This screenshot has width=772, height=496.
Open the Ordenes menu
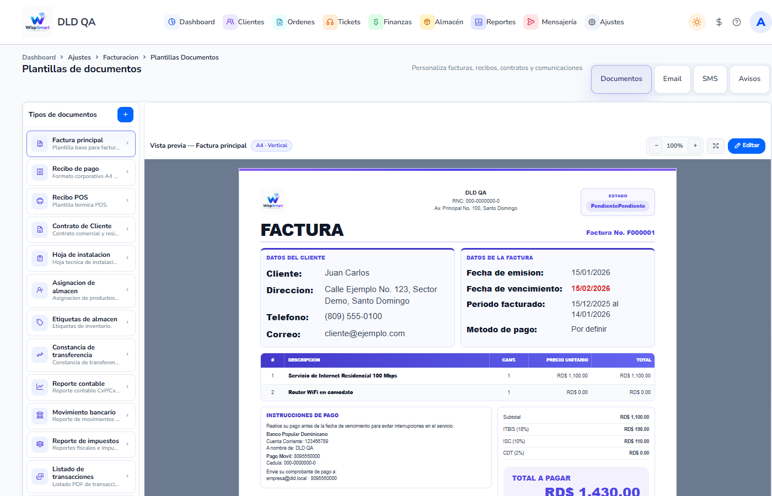click(x=295, y=22)
